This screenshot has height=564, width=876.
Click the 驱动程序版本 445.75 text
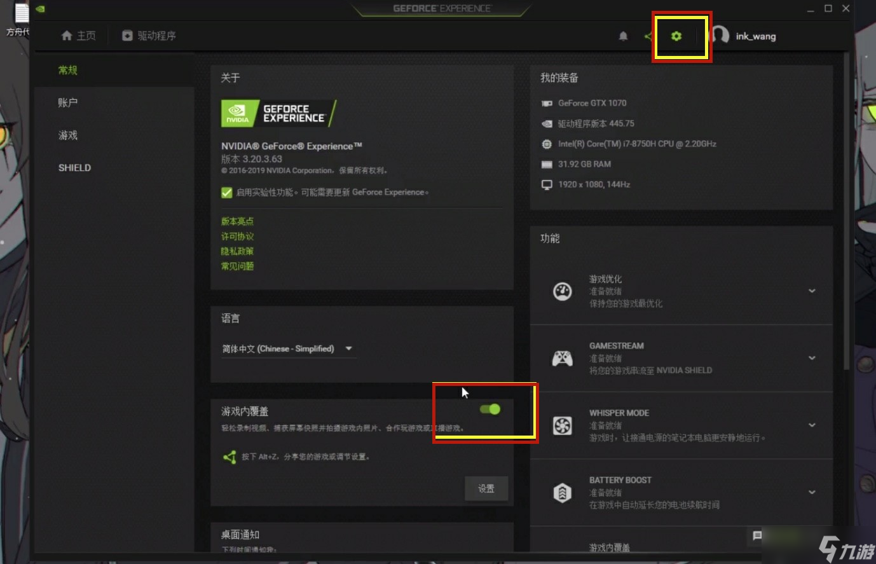[x=596, y=123]
